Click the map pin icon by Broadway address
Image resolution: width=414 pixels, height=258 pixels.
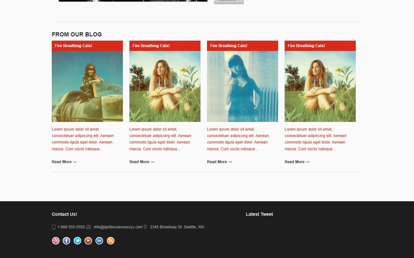(x=145, y=227)
